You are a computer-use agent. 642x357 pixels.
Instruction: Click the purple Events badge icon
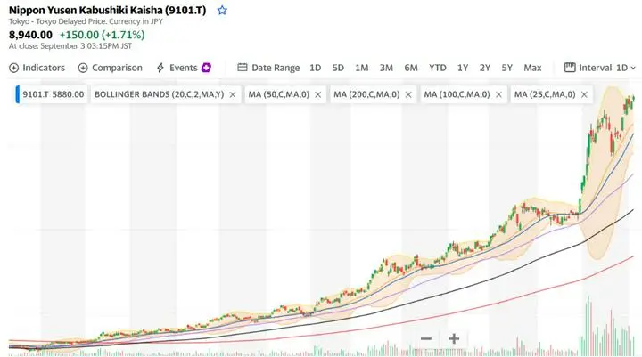pos(206,68)
